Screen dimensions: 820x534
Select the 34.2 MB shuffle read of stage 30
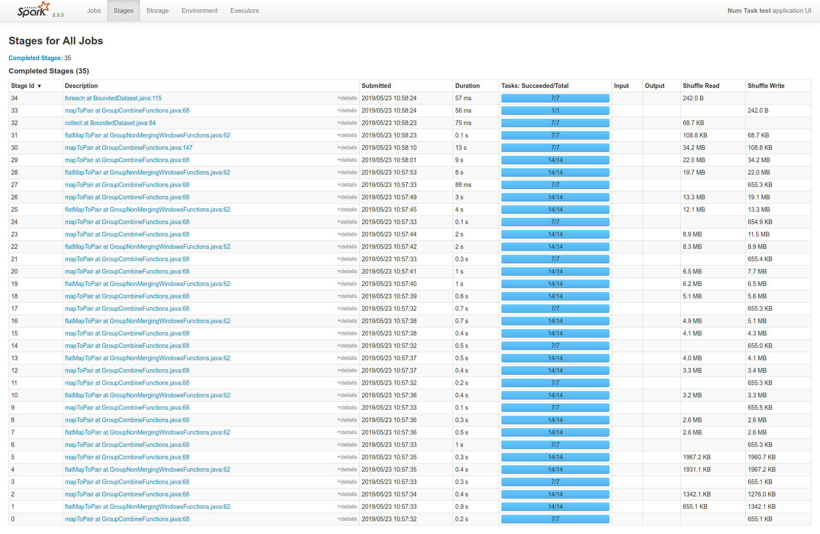coord(694,148)
